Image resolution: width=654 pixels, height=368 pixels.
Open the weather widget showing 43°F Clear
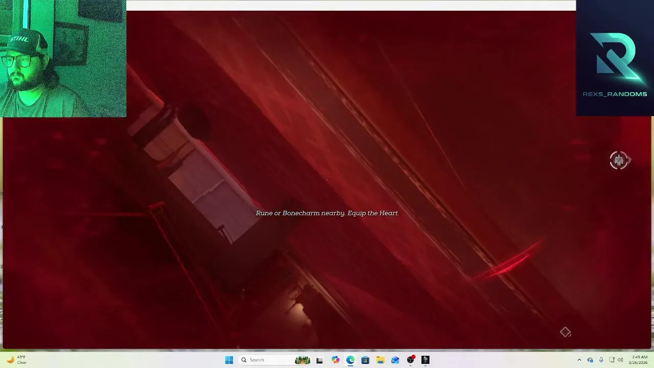click(16, 360)
